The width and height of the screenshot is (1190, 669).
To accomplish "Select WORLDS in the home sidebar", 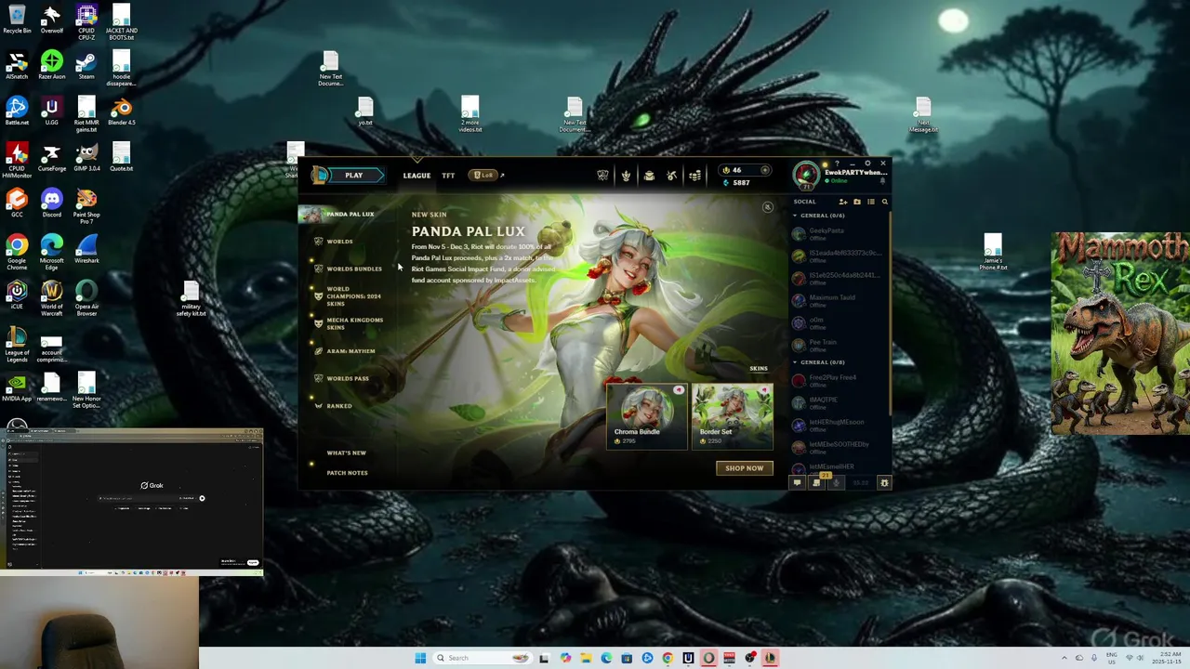I will [x=339, y=242].
